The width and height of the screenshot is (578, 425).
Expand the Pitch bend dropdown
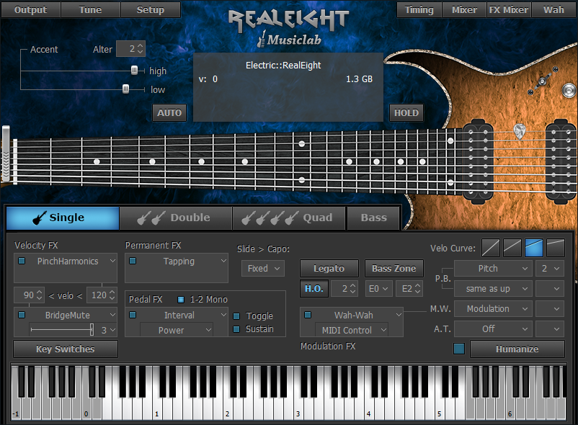pyautogui.click(x=494, y=269)
